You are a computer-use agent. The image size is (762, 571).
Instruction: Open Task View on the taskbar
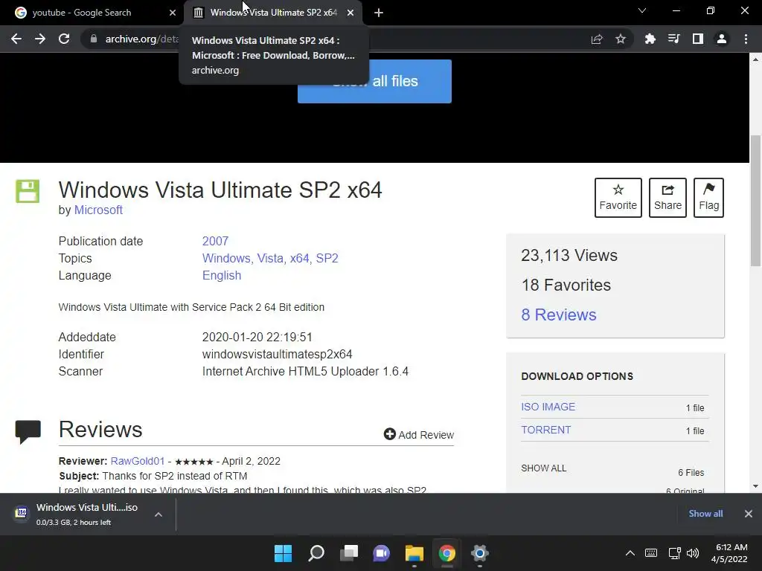coord(349,553)
